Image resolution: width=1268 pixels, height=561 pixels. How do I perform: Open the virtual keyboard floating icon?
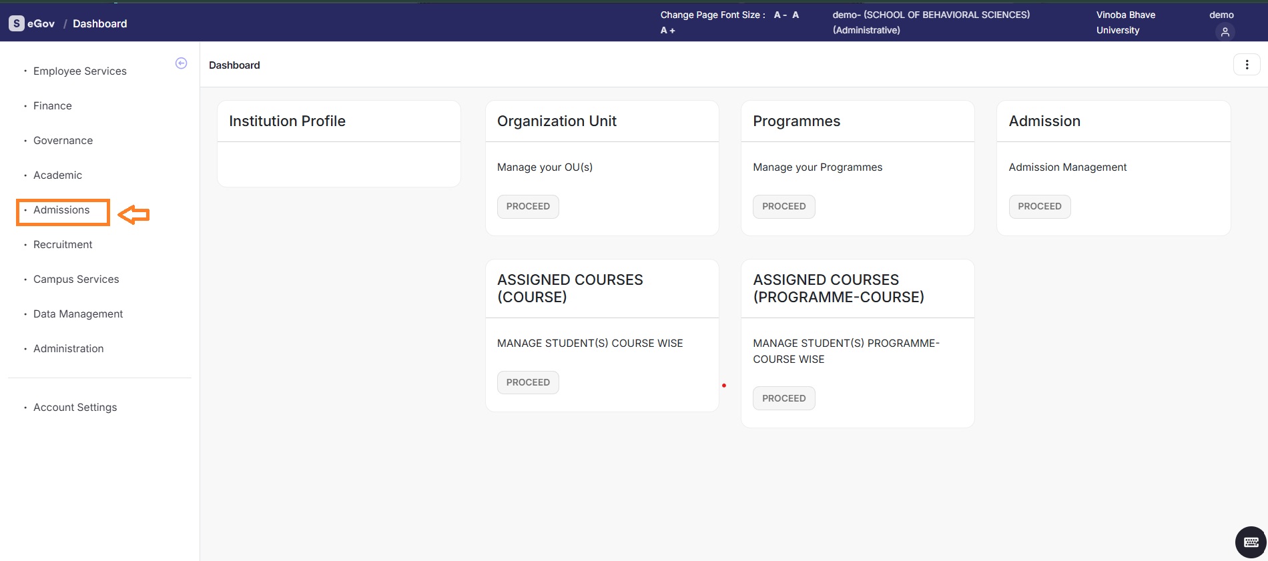pos(1251,542)
